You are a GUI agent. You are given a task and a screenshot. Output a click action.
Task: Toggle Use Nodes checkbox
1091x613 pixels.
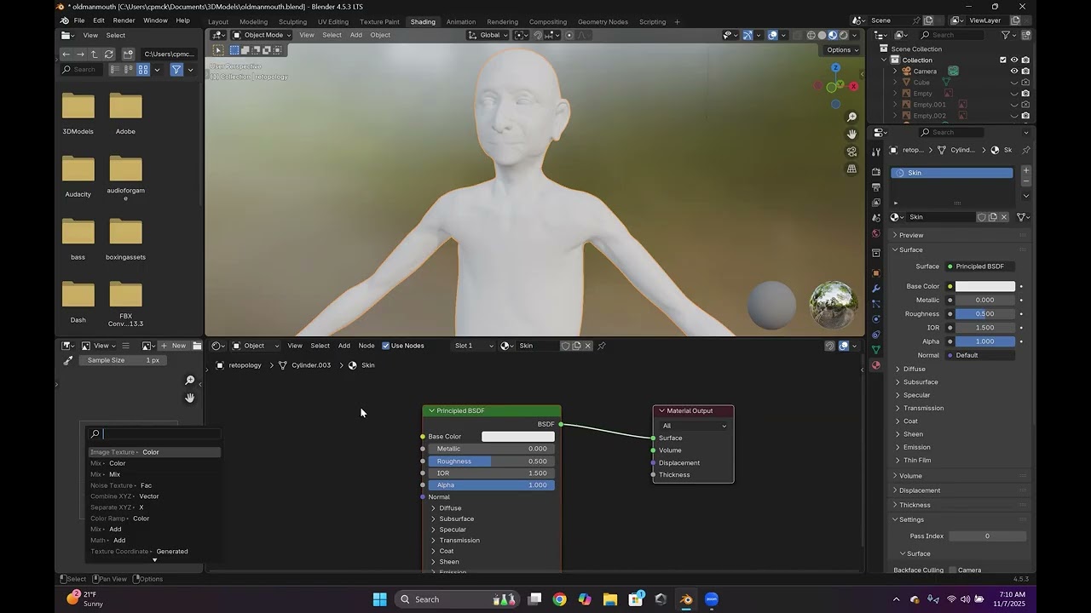click(386, 346)
